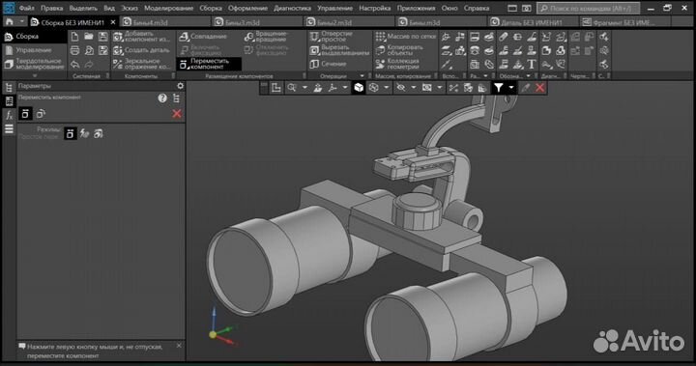696x366 pixels.
Task: Click the print icon
Action: 74,50
